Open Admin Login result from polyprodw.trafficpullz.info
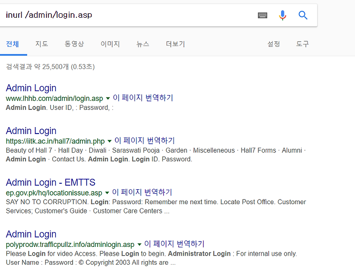The width and height of the screenshot is (355, 272). [x=31, y=234]
